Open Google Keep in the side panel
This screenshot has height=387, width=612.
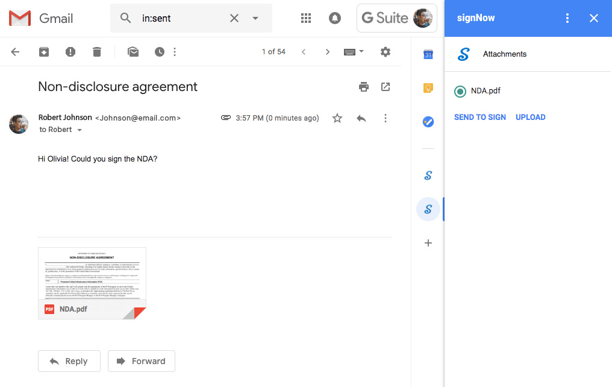pos(428,88)
